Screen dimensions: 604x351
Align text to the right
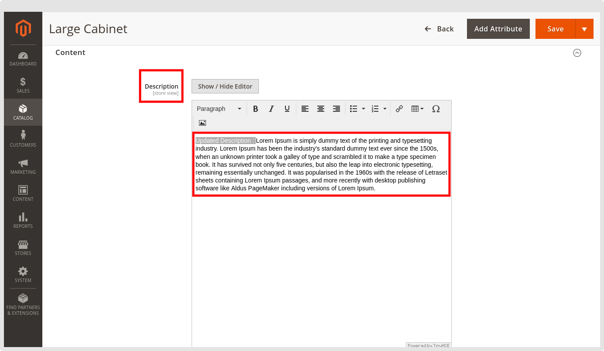point(336,109)
